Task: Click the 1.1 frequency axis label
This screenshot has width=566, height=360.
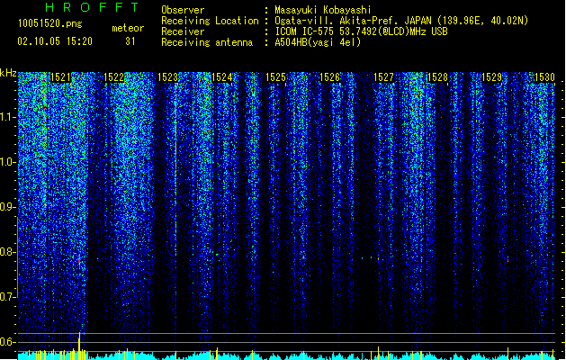Action: [8, 117]
